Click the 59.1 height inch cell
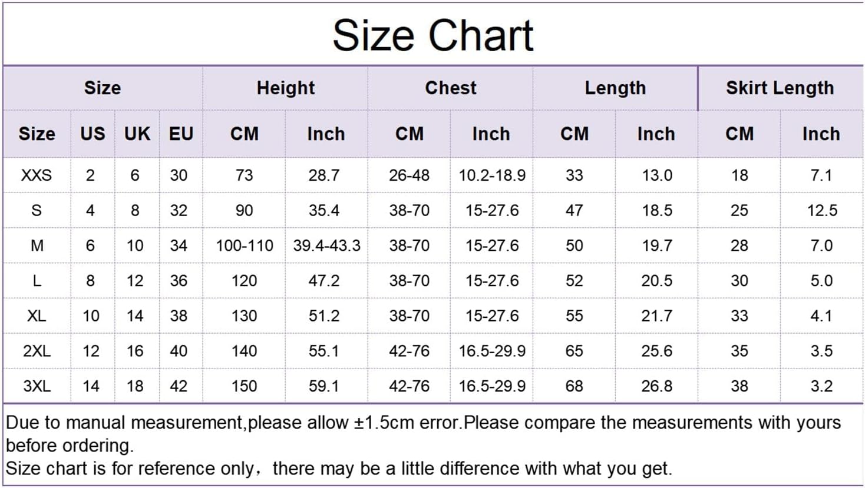 (x=324, y=386)
